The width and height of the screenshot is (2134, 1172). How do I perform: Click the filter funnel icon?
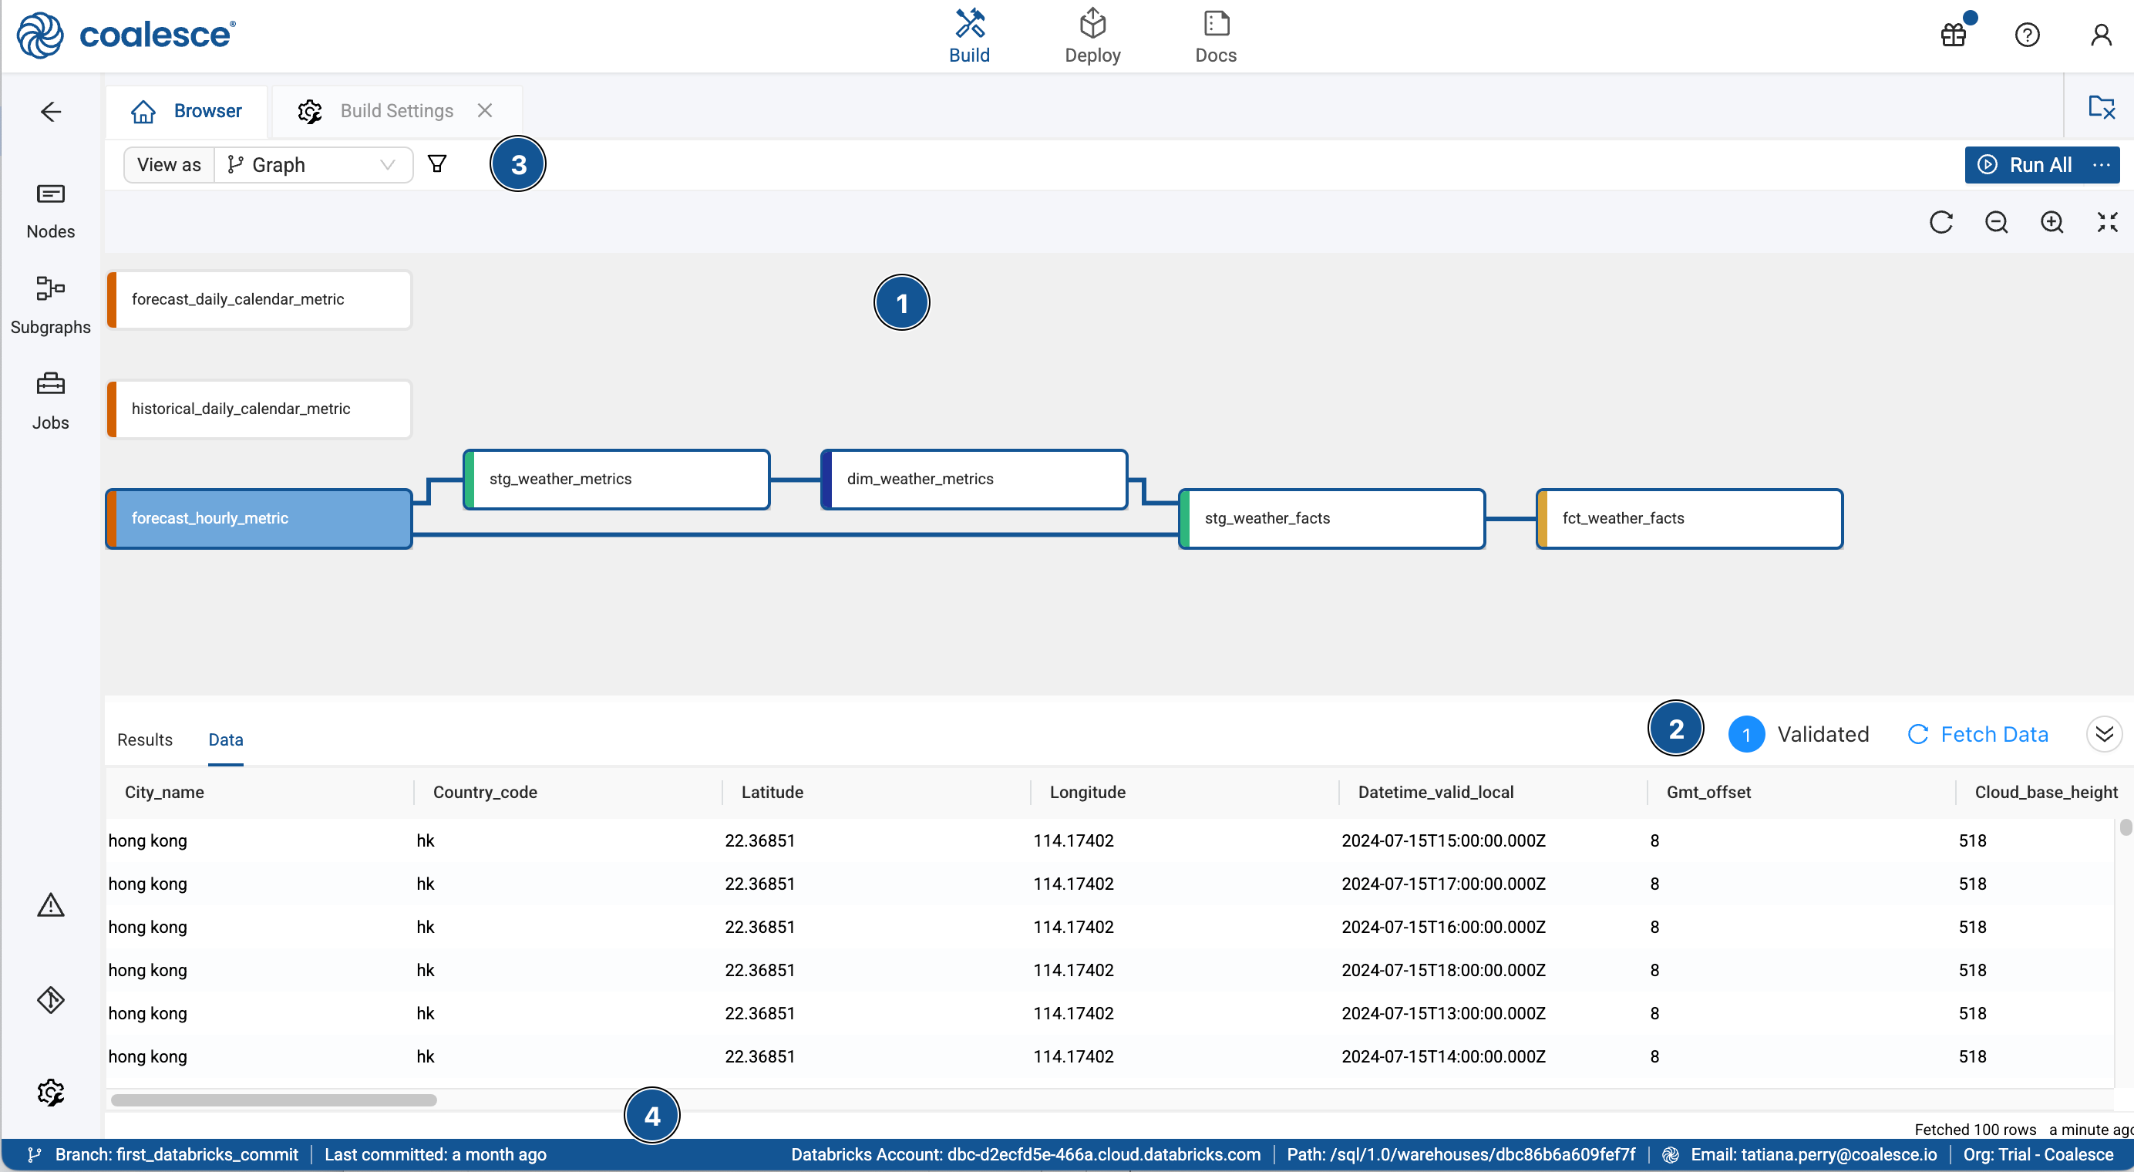[x=437, y=164]
